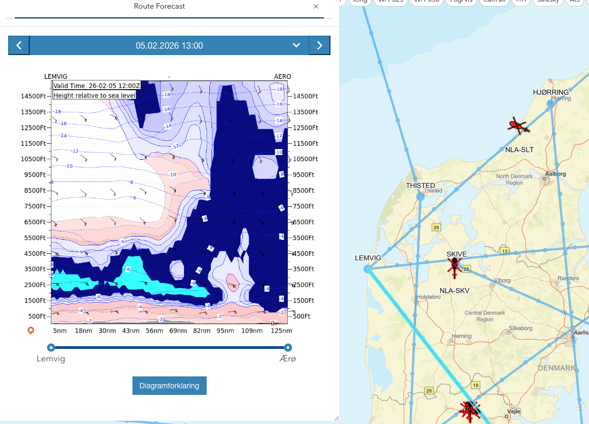Toggle the Icing map layer

click(359, 2)
